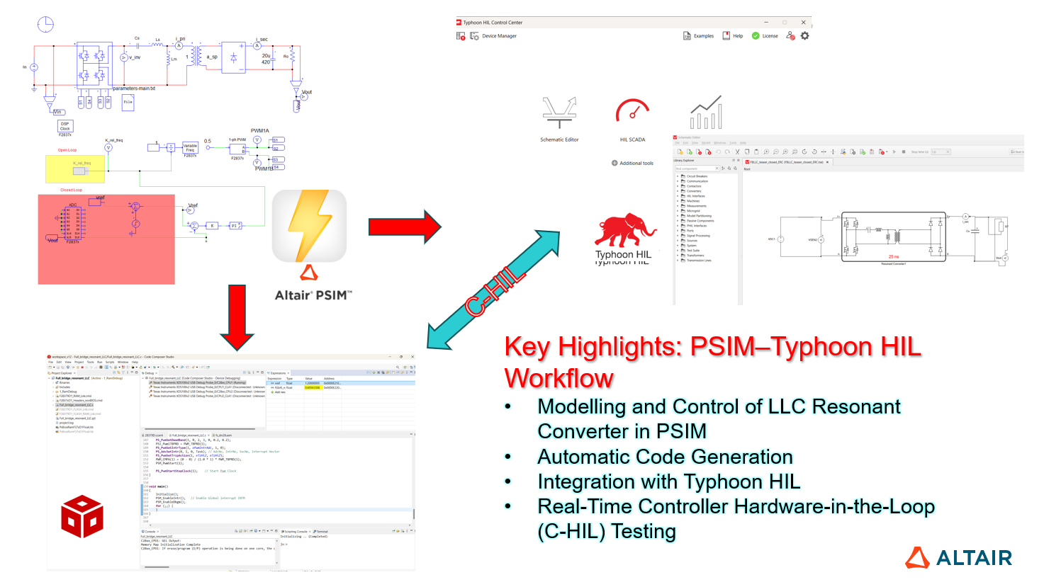Close the FBLLC_teaser_closed_ERC tab
Image resolution: width=1044 pixels, height=582 pixels.
coord(827,162)
